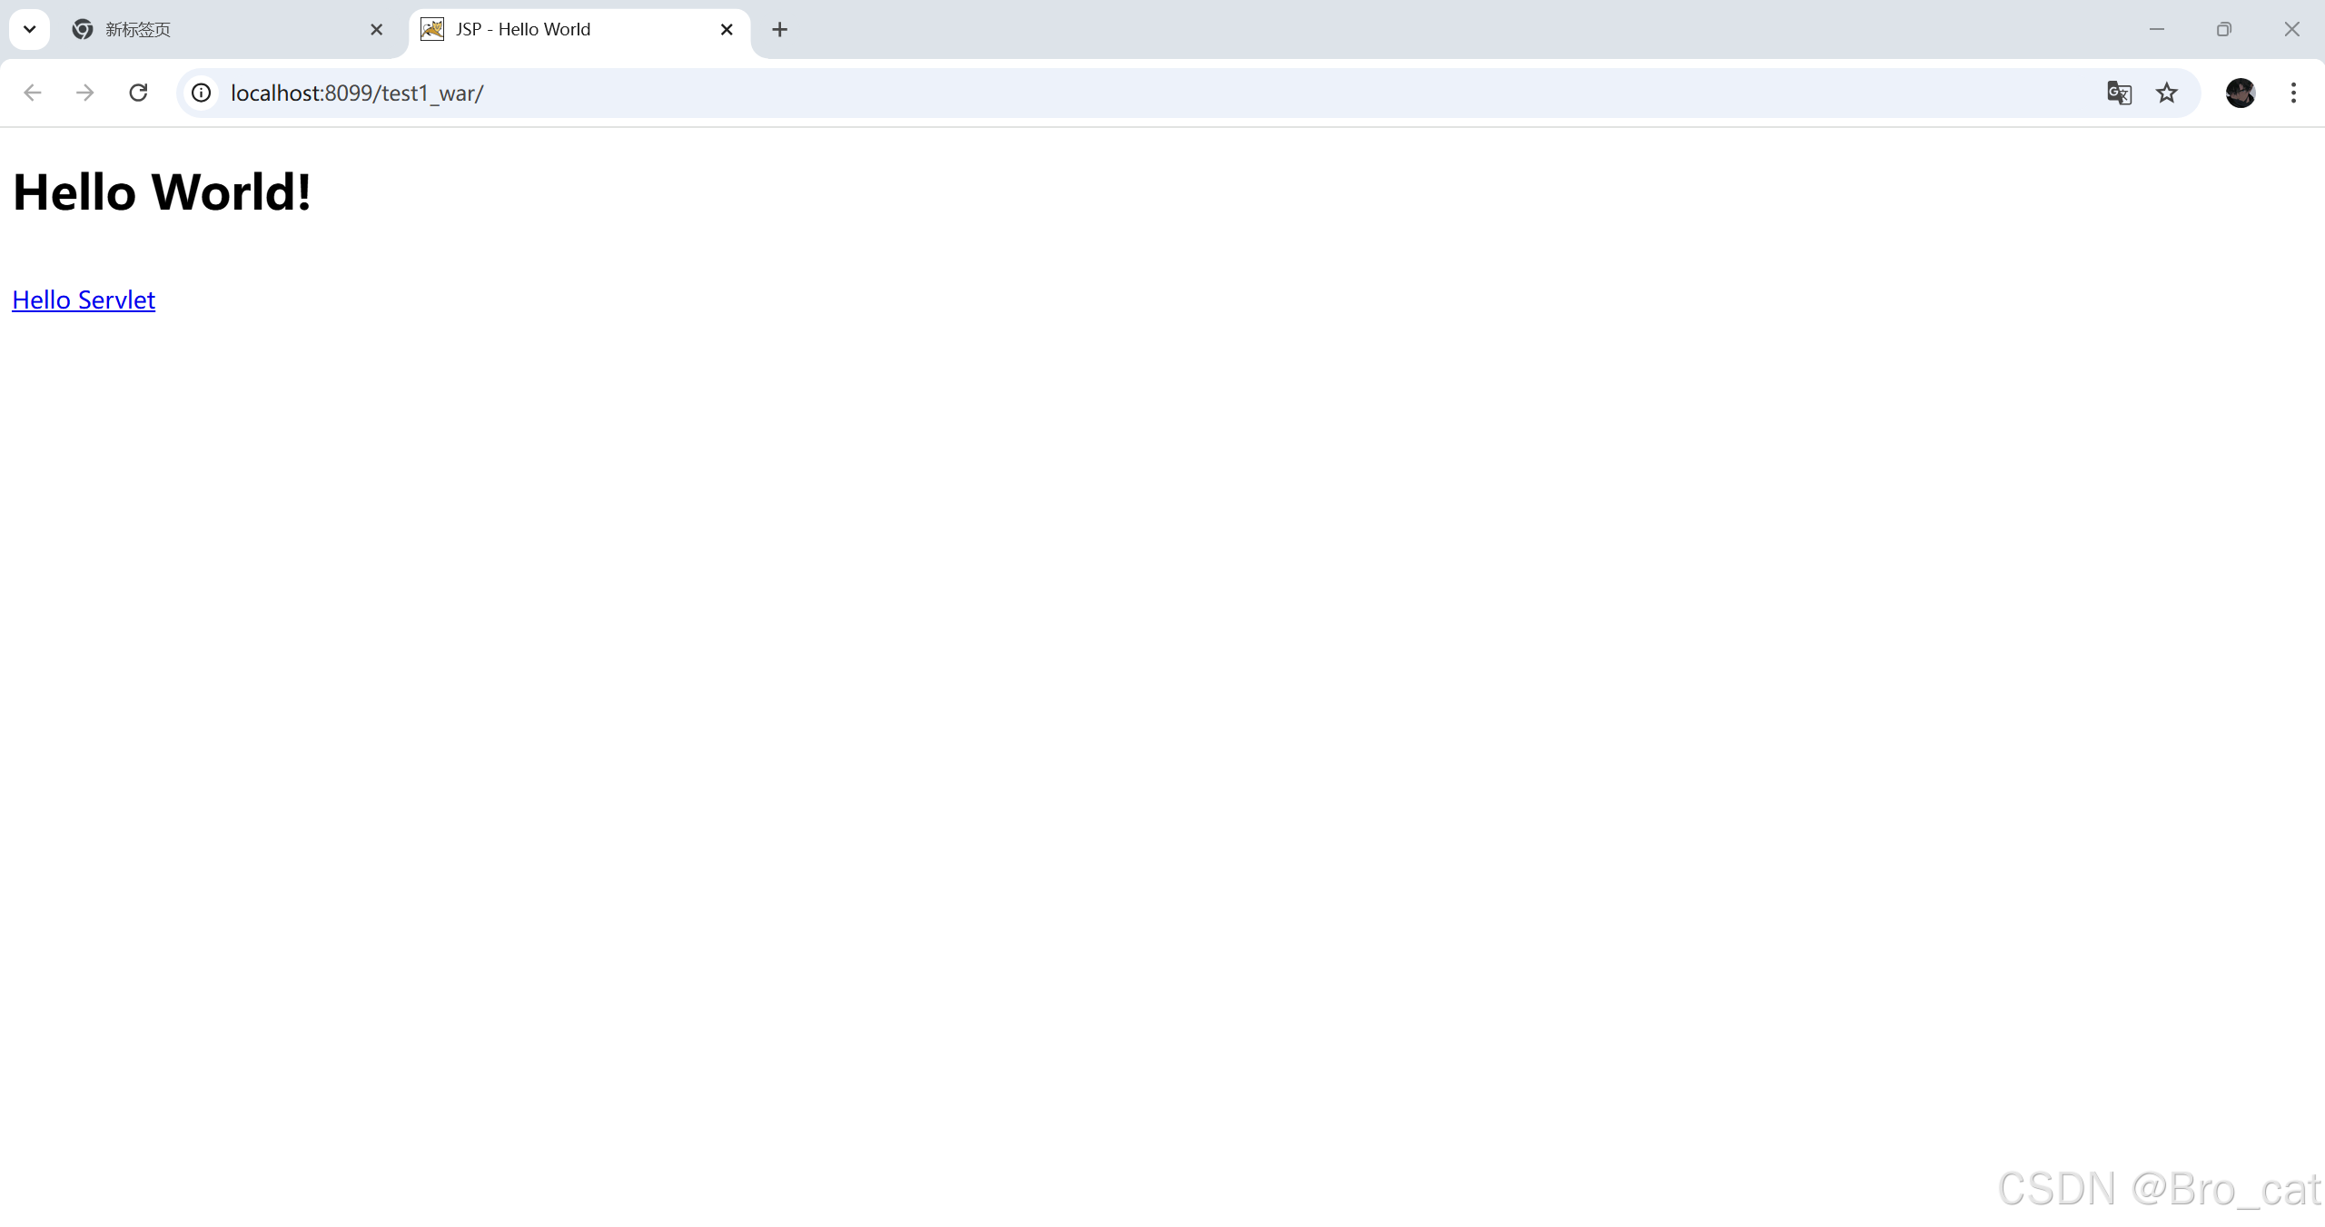Restore down the browser window

pos(2224,29)
